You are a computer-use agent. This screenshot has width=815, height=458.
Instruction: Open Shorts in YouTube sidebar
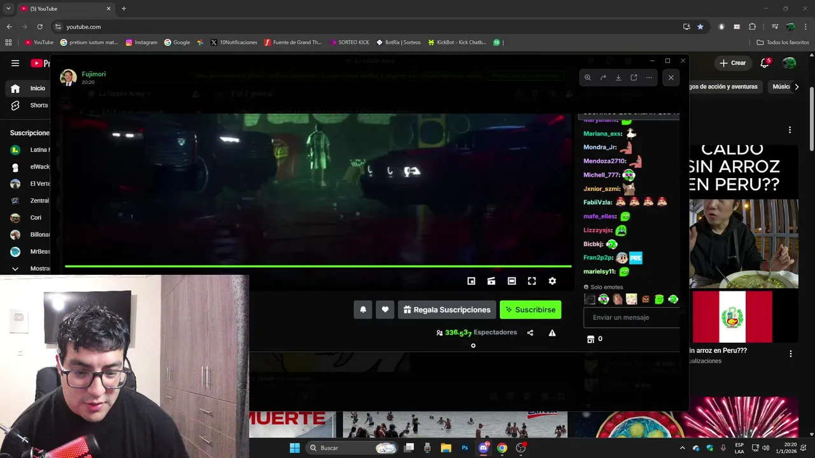point(29,106)
